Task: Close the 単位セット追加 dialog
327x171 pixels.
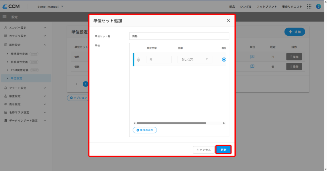Action: 228,20
